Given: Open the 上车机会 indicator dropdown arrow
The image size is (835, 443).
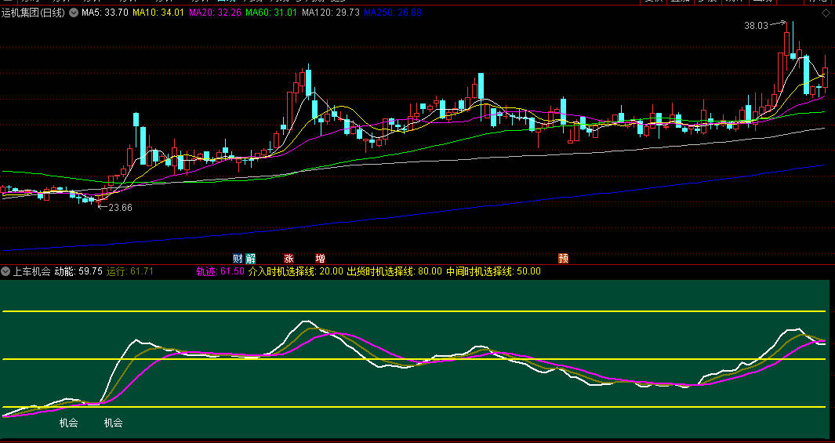Looking at the screenshot, I should (5, 272).
